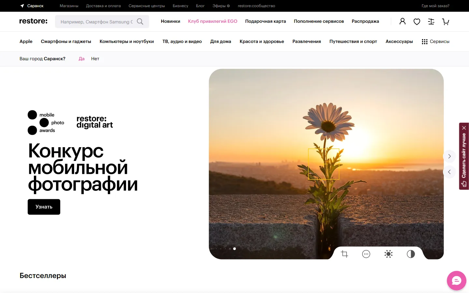Click the ellipsis circle icon on the banner

tap(366, 254)
